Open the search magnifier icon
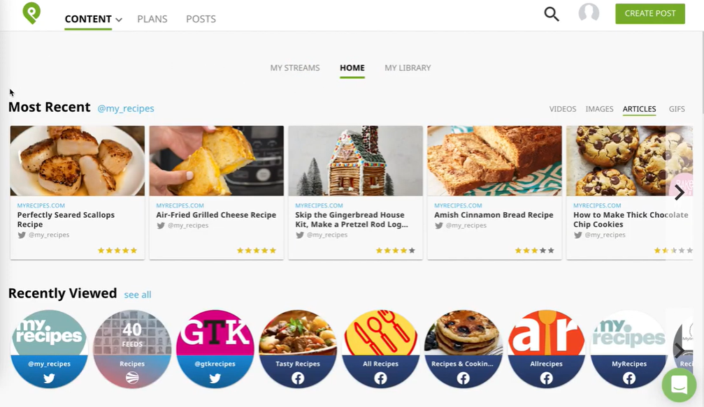This screenshot has width=704, height=407. coord(552,14)
